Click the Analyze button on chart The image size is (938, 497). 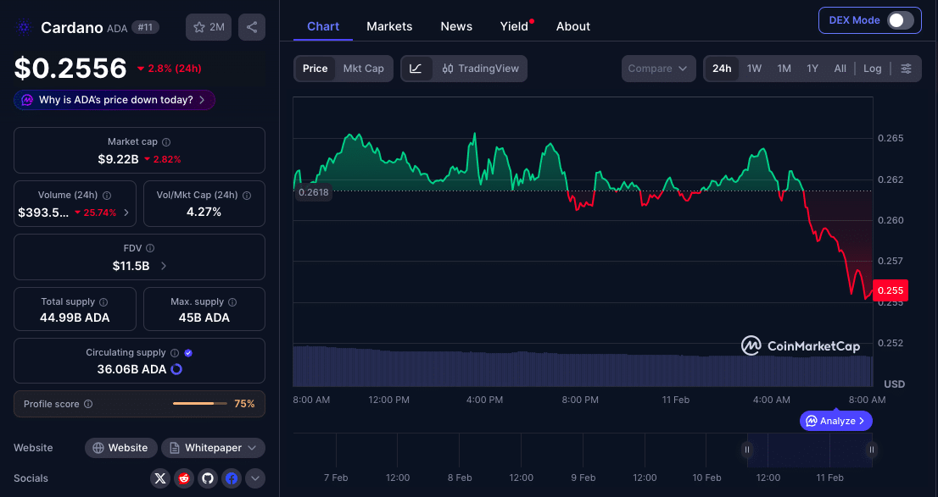[x=835, y=421]
